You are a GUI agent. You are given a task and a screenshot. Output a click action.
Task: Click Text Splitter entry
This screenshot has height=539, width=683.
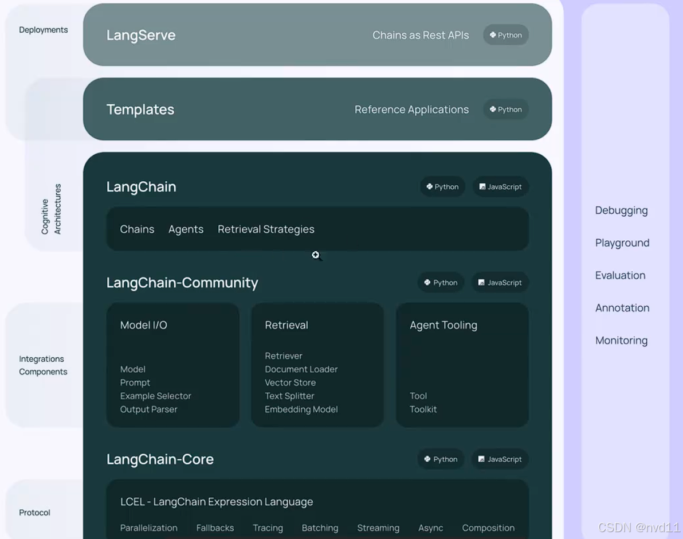coord(290,396)
